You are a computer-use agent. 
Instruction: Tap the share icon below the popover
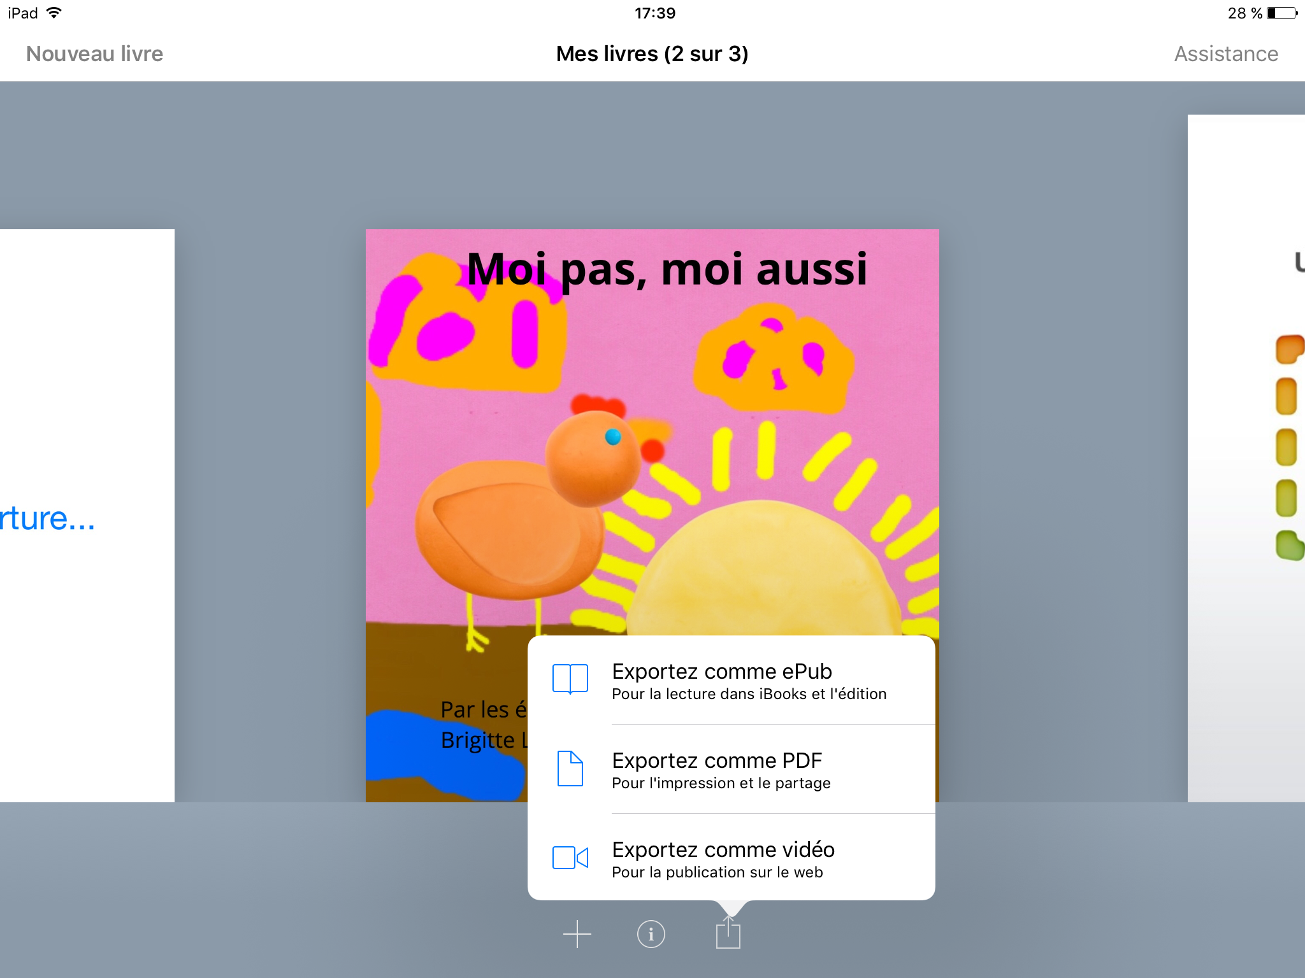pyautogui.click(x=728, y=932)
